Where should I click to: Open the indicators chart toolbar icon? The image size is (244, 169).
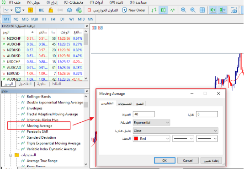tap(18, 10)
